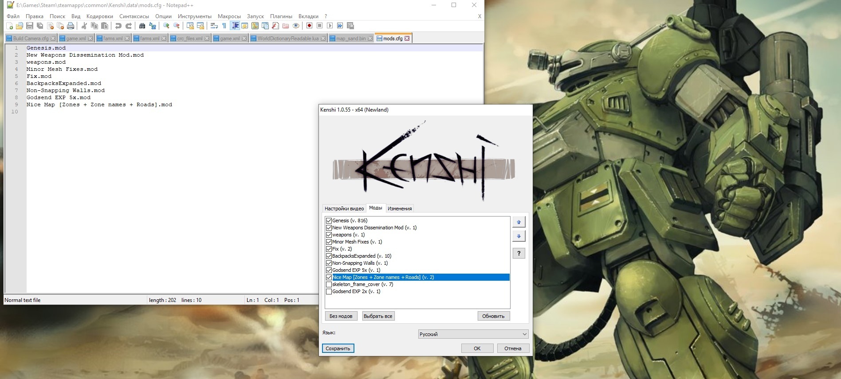
Task: Create a new file in Notepad++
Action: click(x=9, y=26)
